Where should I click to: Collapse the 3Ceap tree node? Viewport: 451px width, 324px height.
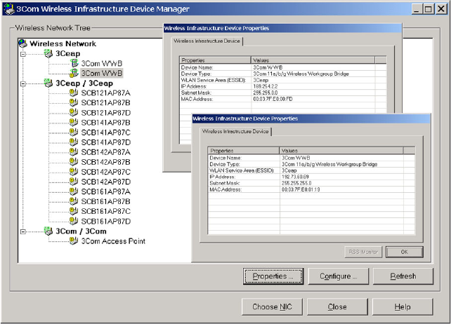point(23,54)
